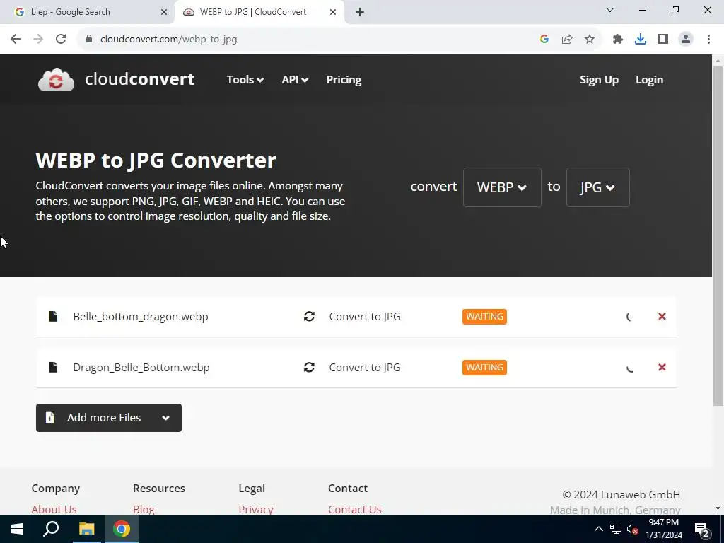Screen dimensions: 724x543
Task: Click the scrollbar down arrow
Action: coord(718,508)
